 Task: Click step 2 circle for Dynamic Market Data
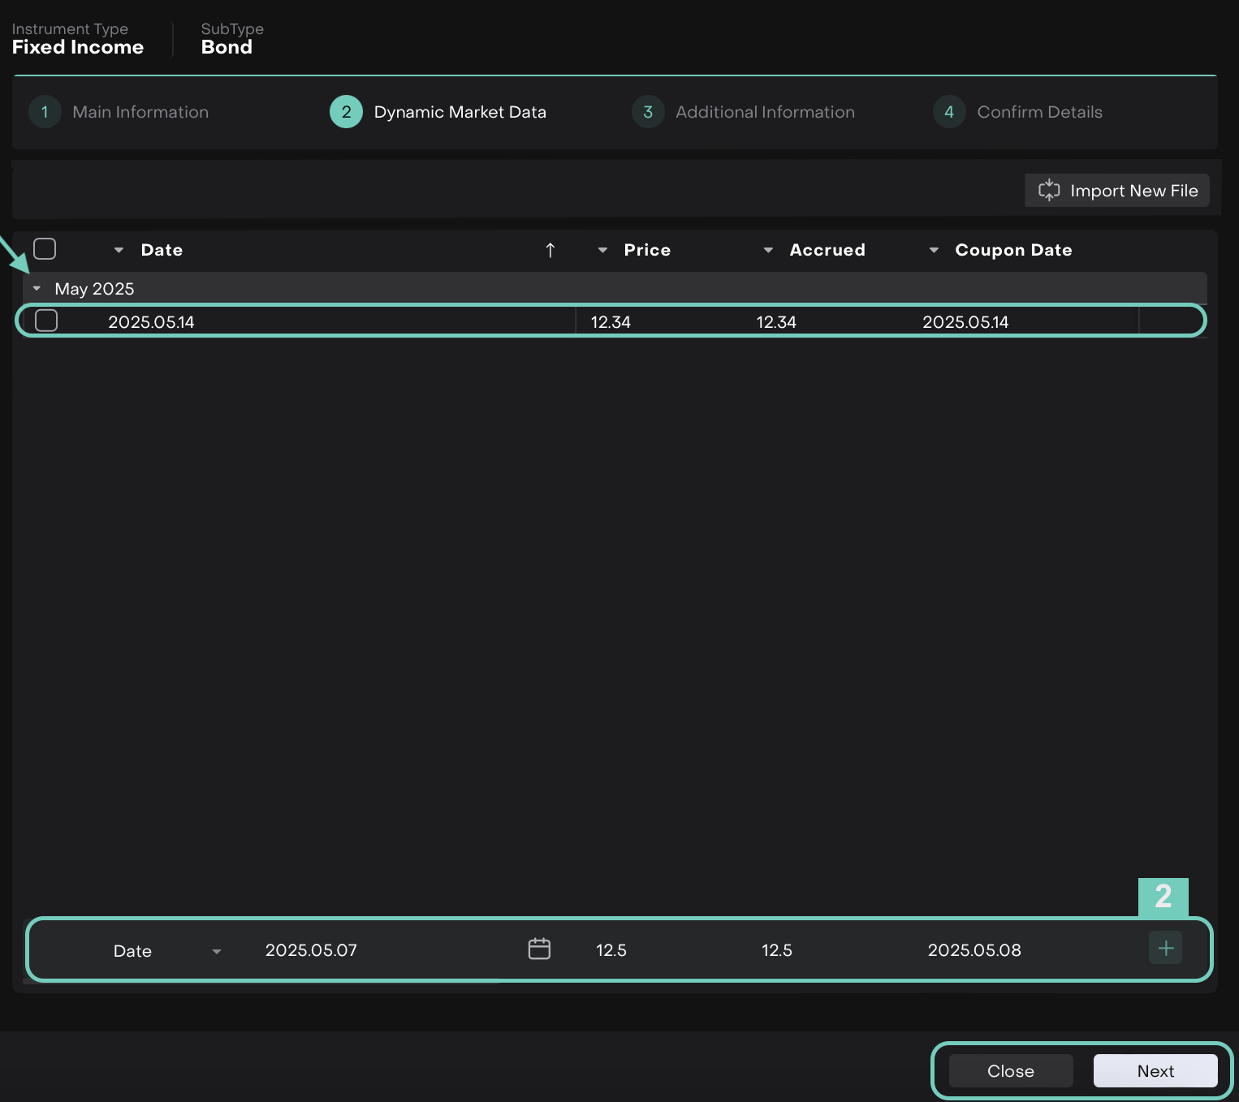[x=346, y=112]
